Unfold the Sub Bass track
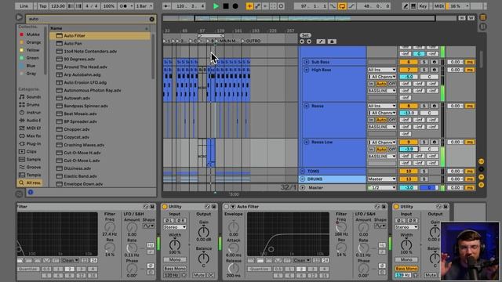The image size is (502, 282). pyautogui.click(x=307, y=62)
